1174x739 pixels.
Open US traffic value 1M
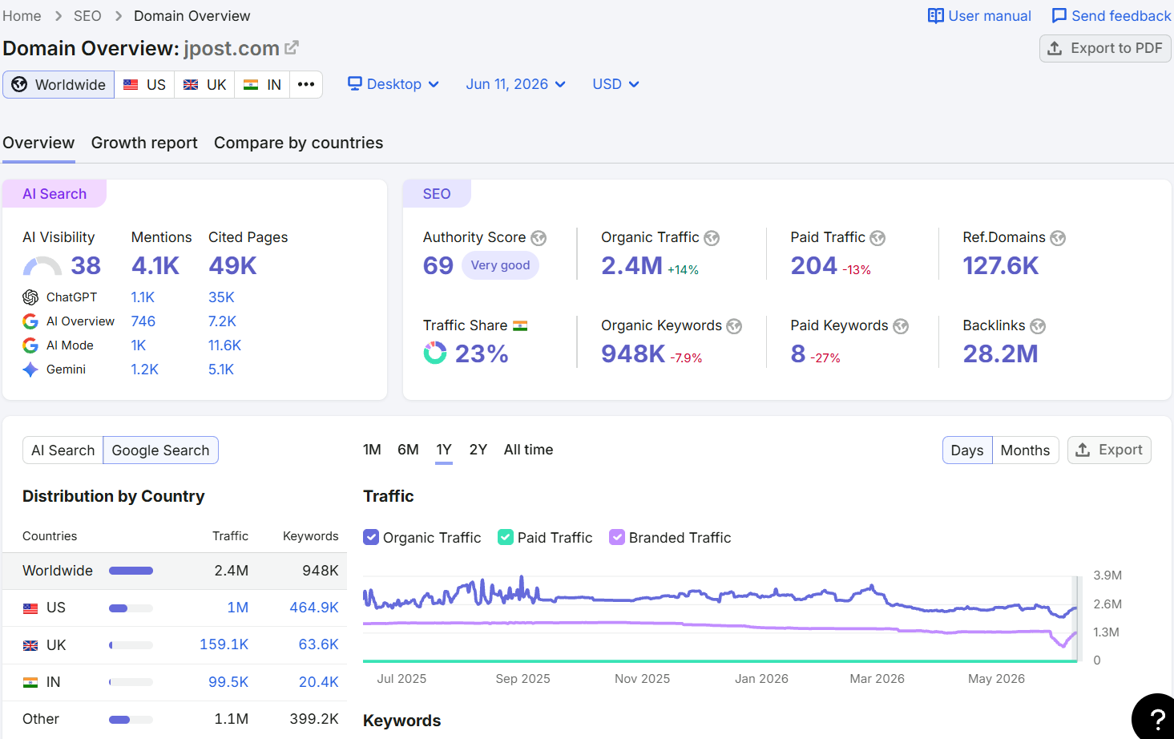238,608
